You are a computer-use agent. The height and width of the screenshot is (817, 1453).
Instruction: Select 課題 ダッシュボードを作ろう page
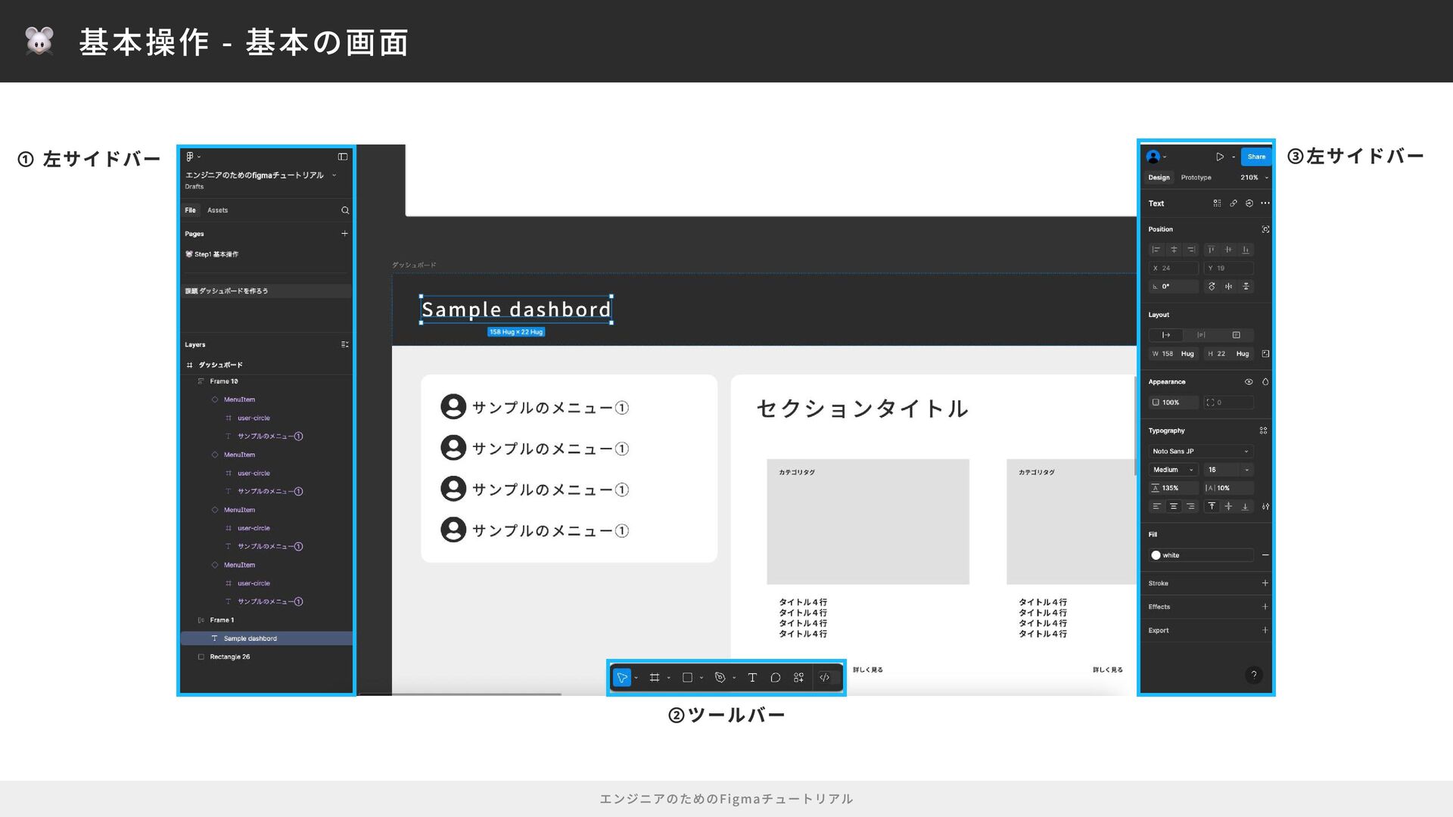(266, 291)
